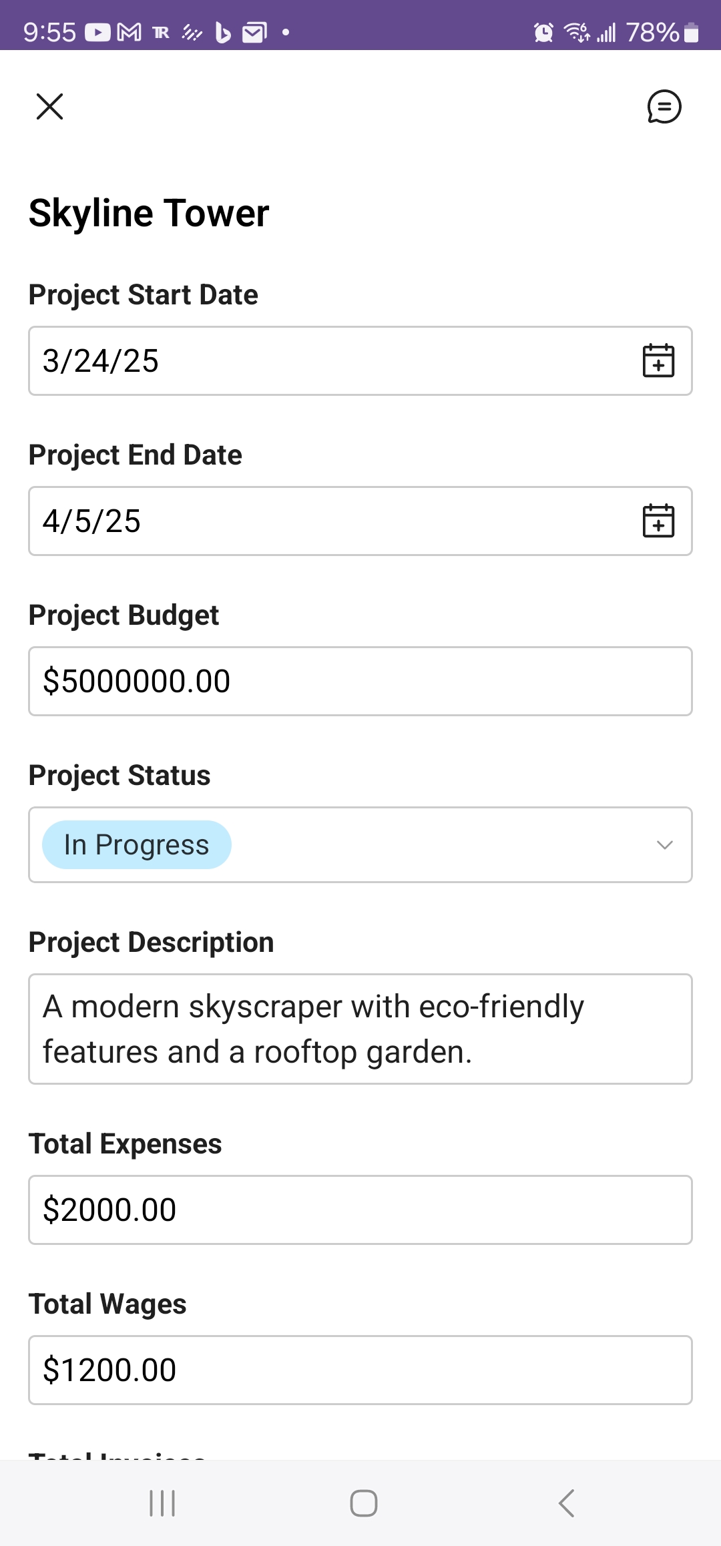Open the comments chat bubble icon
The image size is (721, 1546).
click(664, 107)
